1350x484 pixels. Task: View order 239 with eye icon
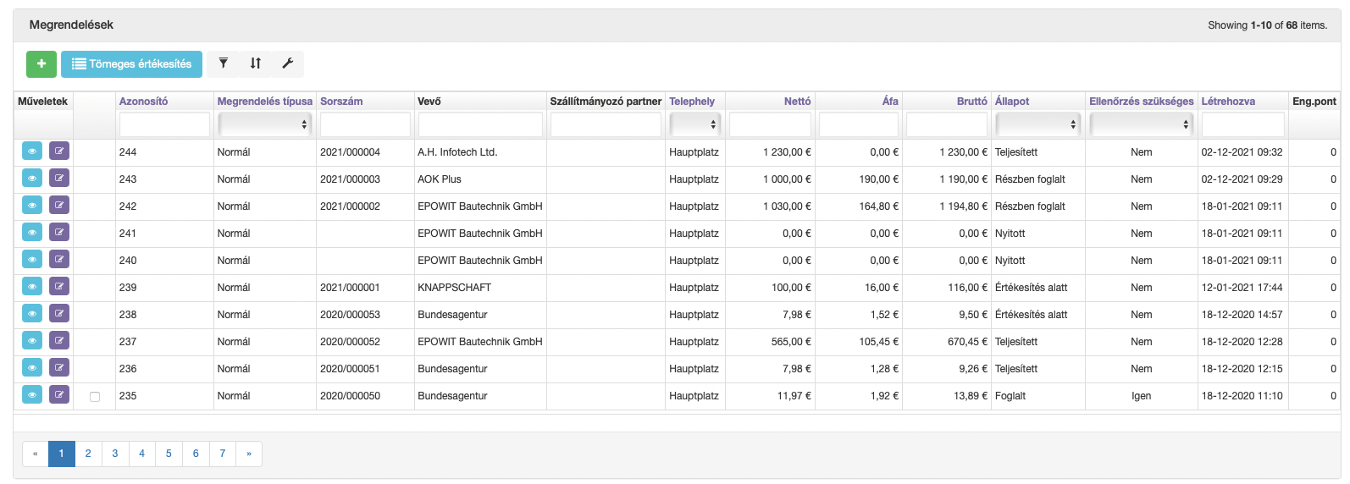click(32, 287)
